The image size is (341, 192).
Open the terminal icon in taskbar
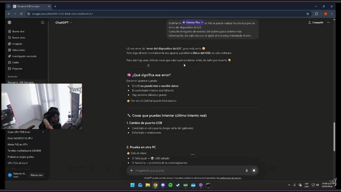[x=208, y=185]
